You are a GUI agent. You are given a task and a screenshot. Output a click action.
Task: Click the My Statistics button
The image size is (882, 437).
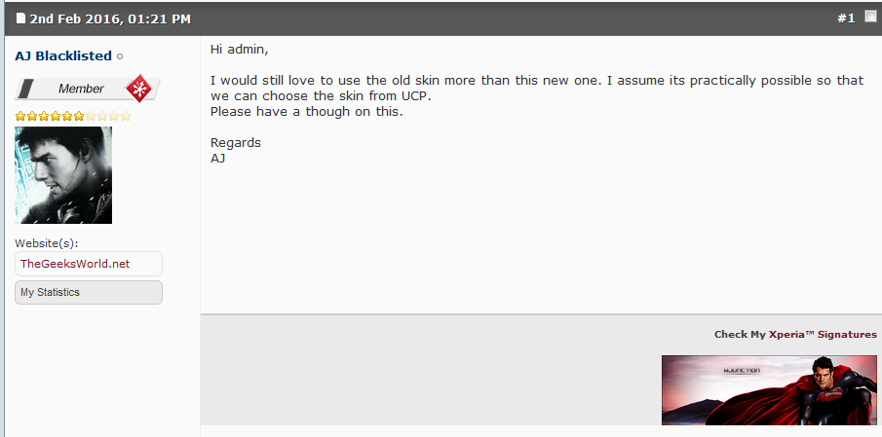click(88, 292)
